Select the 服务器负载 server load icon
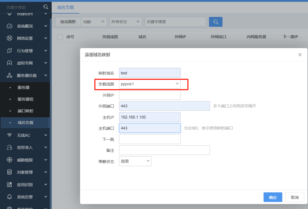The image size is (308, 209). coord(7,75)
